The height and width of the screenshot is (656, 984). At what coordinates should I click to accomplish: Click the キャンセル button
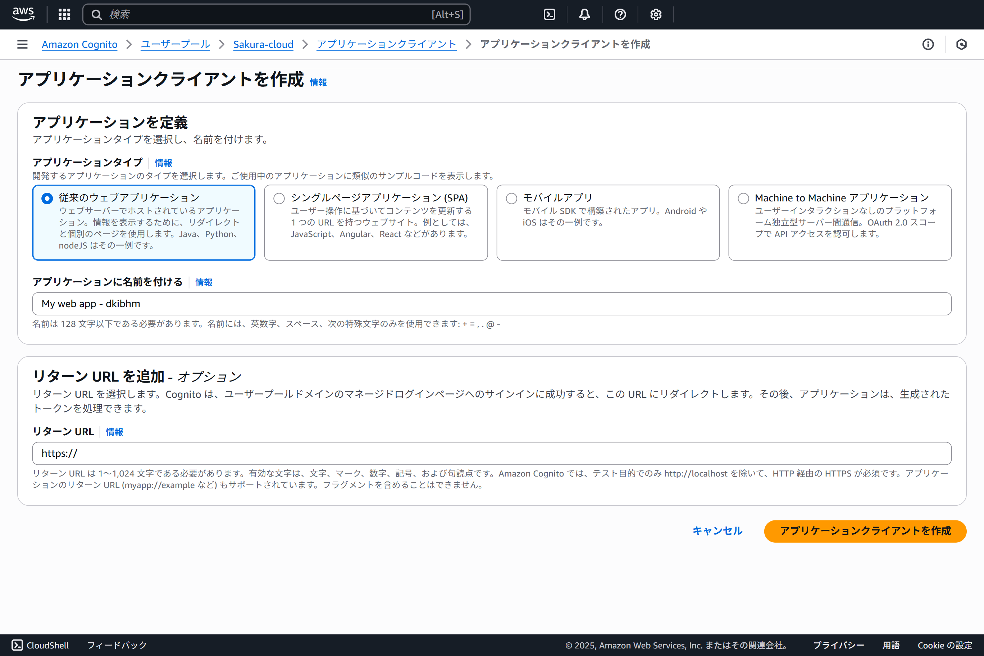point(717,531)
